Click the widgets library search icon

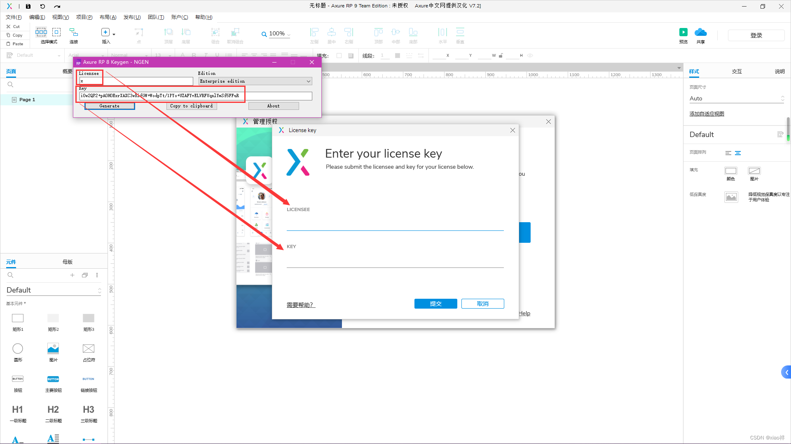coord(10,275)
